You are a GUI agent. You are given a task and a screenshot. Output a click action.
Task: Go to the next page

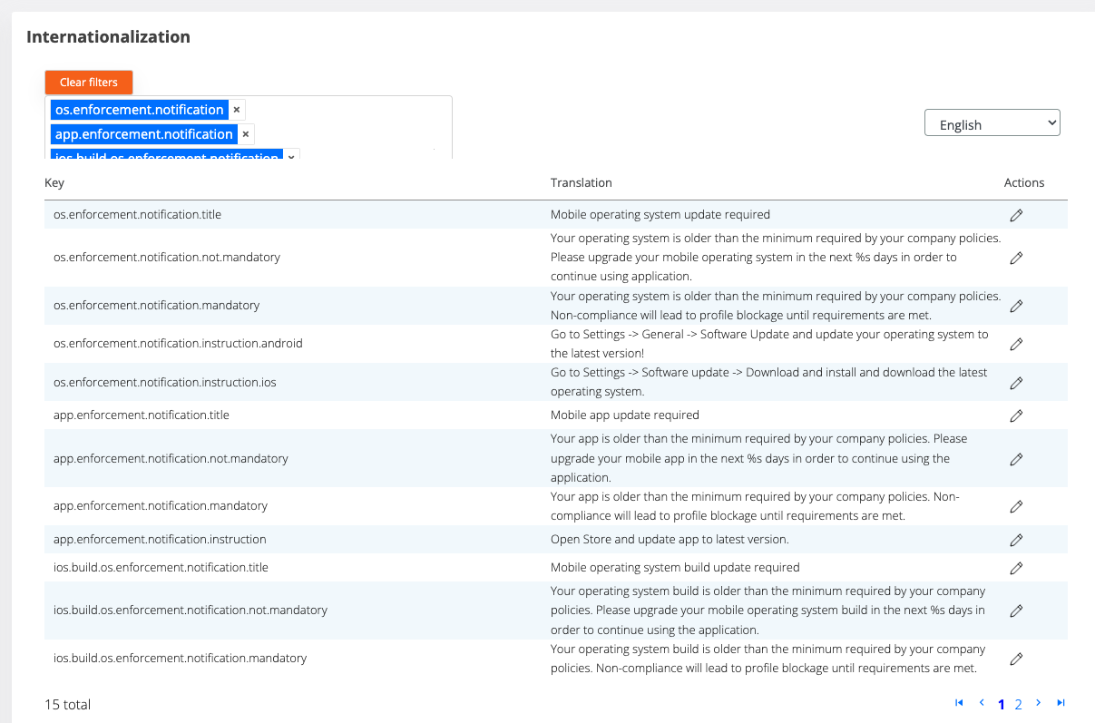[x=1039, y=703]
